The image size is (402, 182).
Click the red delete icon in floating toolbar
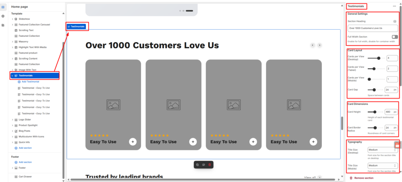click(210, 165)
